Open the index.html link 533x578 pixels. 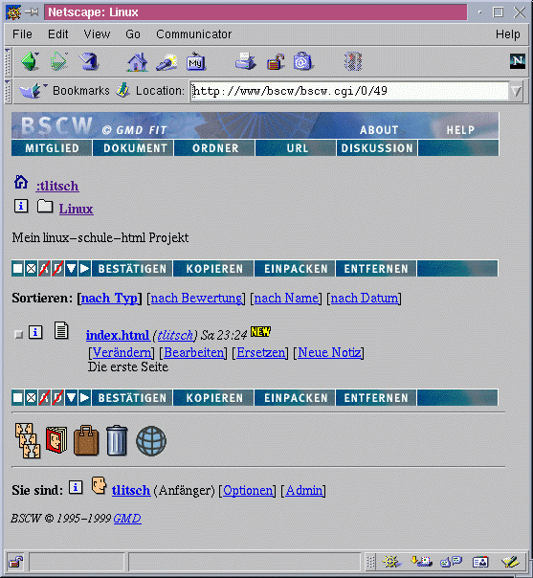(118, 335)
